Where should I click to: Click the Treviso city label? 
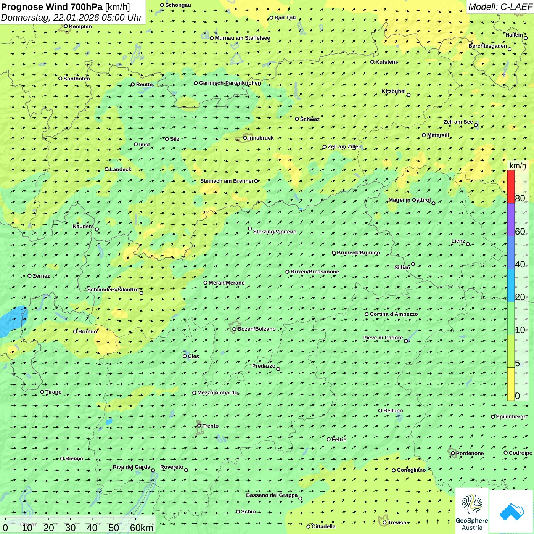pyautogui.click(x=397, y=523)
